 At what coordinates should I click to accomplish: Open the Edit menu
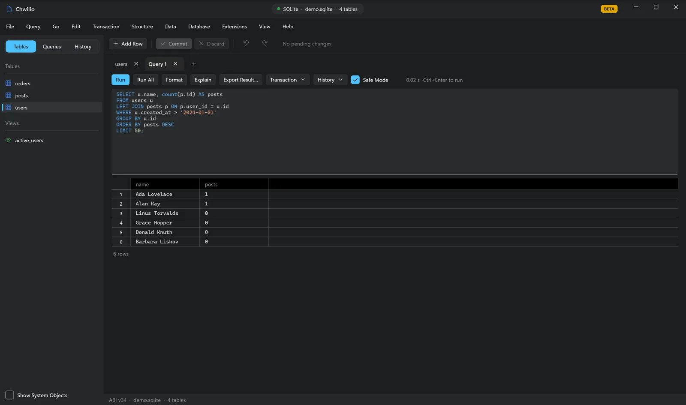pyautogui.click(x=76, y=27)
